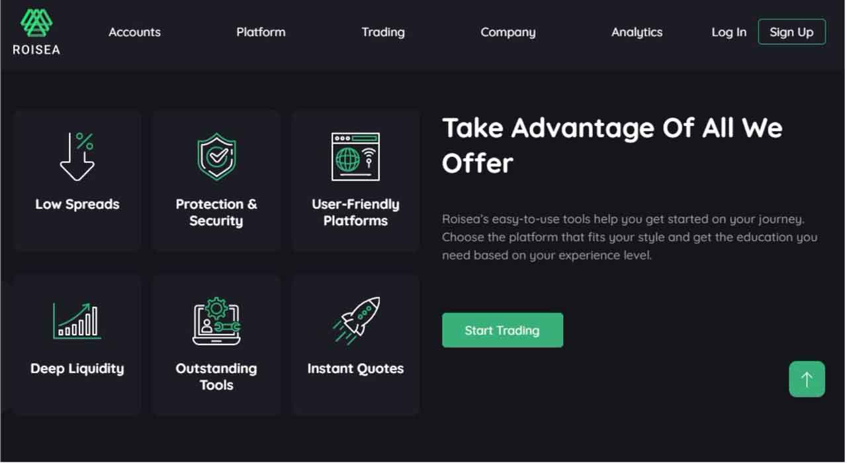Image resolution: width=847 pixels, height=463 pixels.
Task: Select the Company menu item
Action: click(x=508, y=32)
